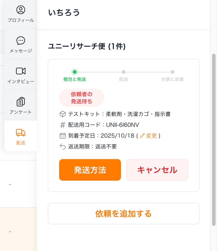Click the 対象に到着 progress step dot
The image size is (217, 251).
click(172, 72)
